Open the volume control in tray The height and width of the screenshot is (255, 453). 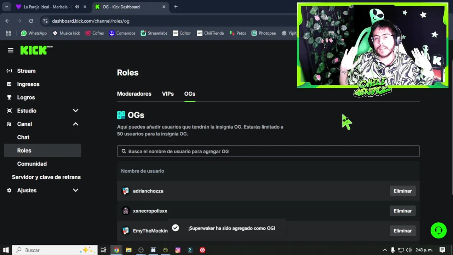tap(409, 250)
